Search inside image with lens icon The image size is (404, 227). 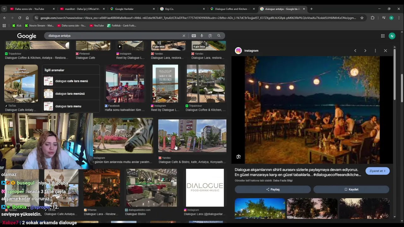click(239, 157)
